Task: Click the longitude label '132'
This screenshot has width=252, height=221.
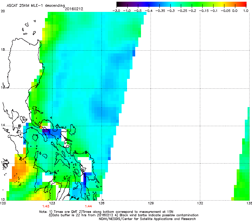Action: pos(200,203)
